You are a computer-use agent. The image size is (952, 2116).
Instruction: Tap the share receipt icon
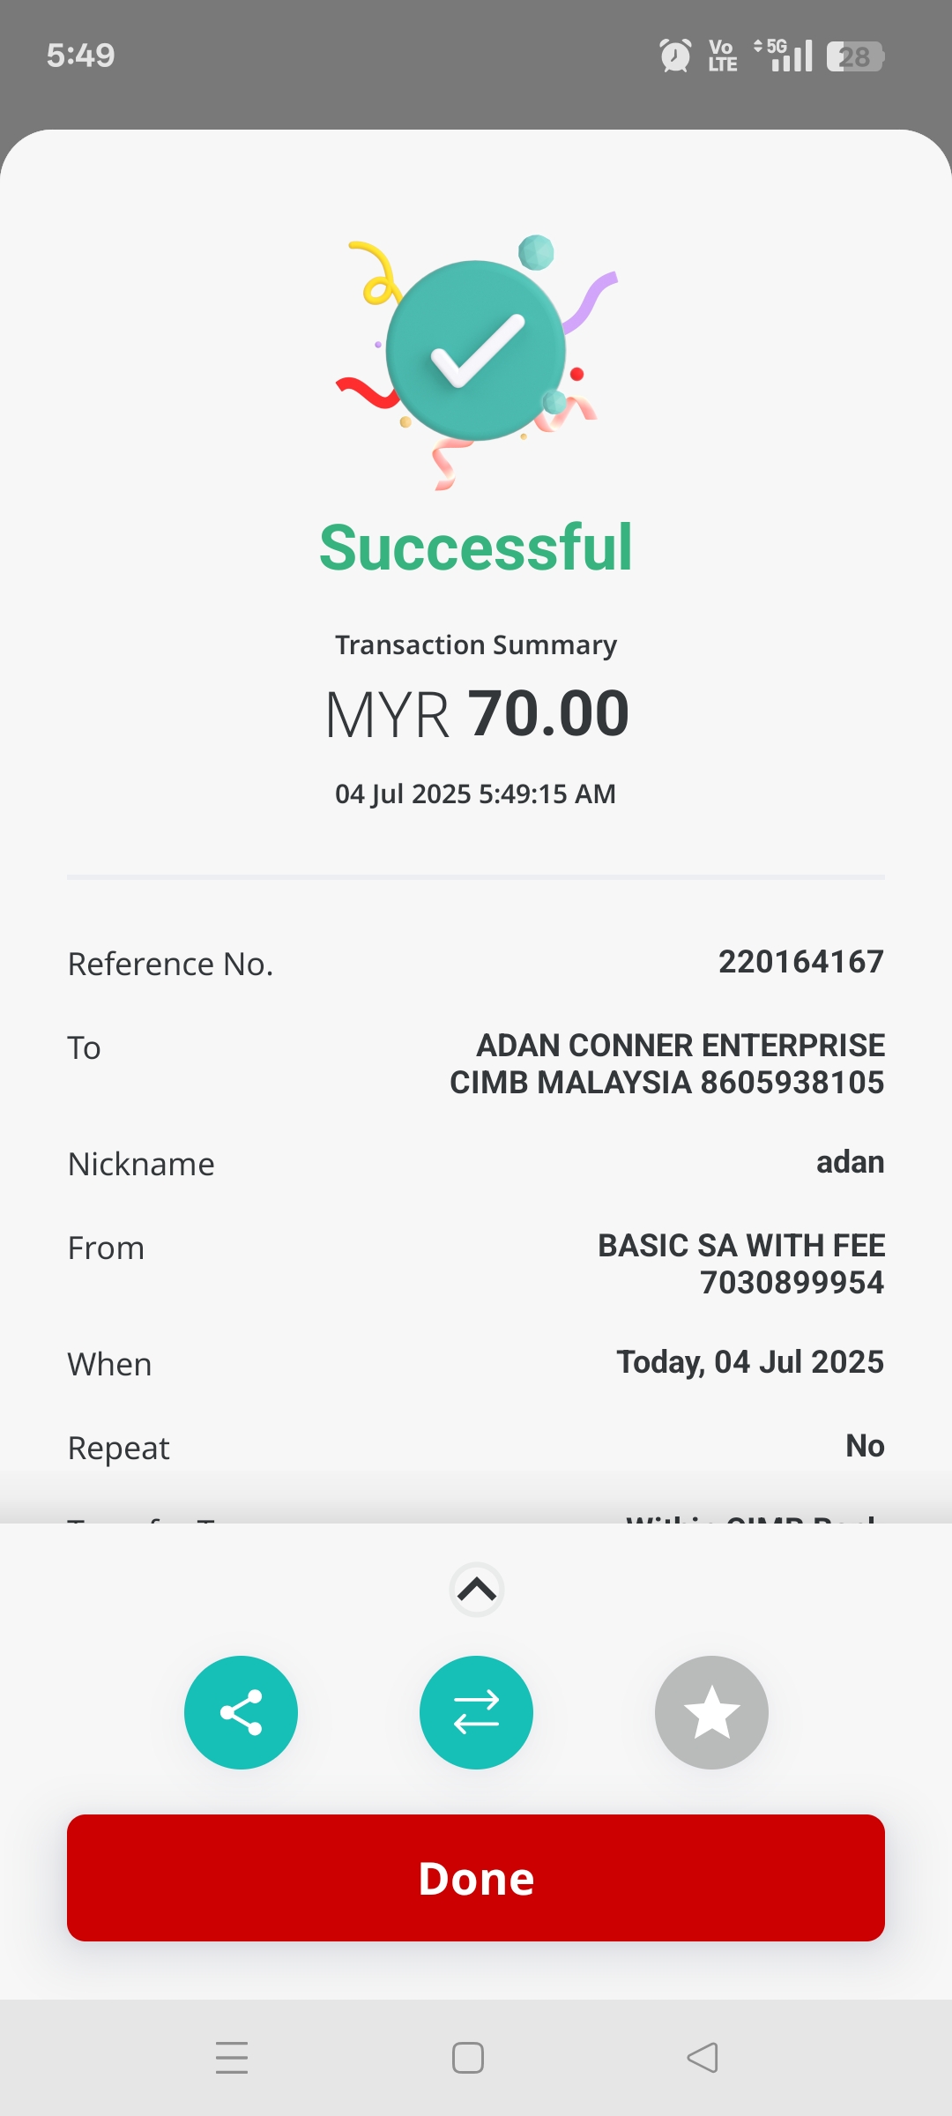tap(241, 1712)
